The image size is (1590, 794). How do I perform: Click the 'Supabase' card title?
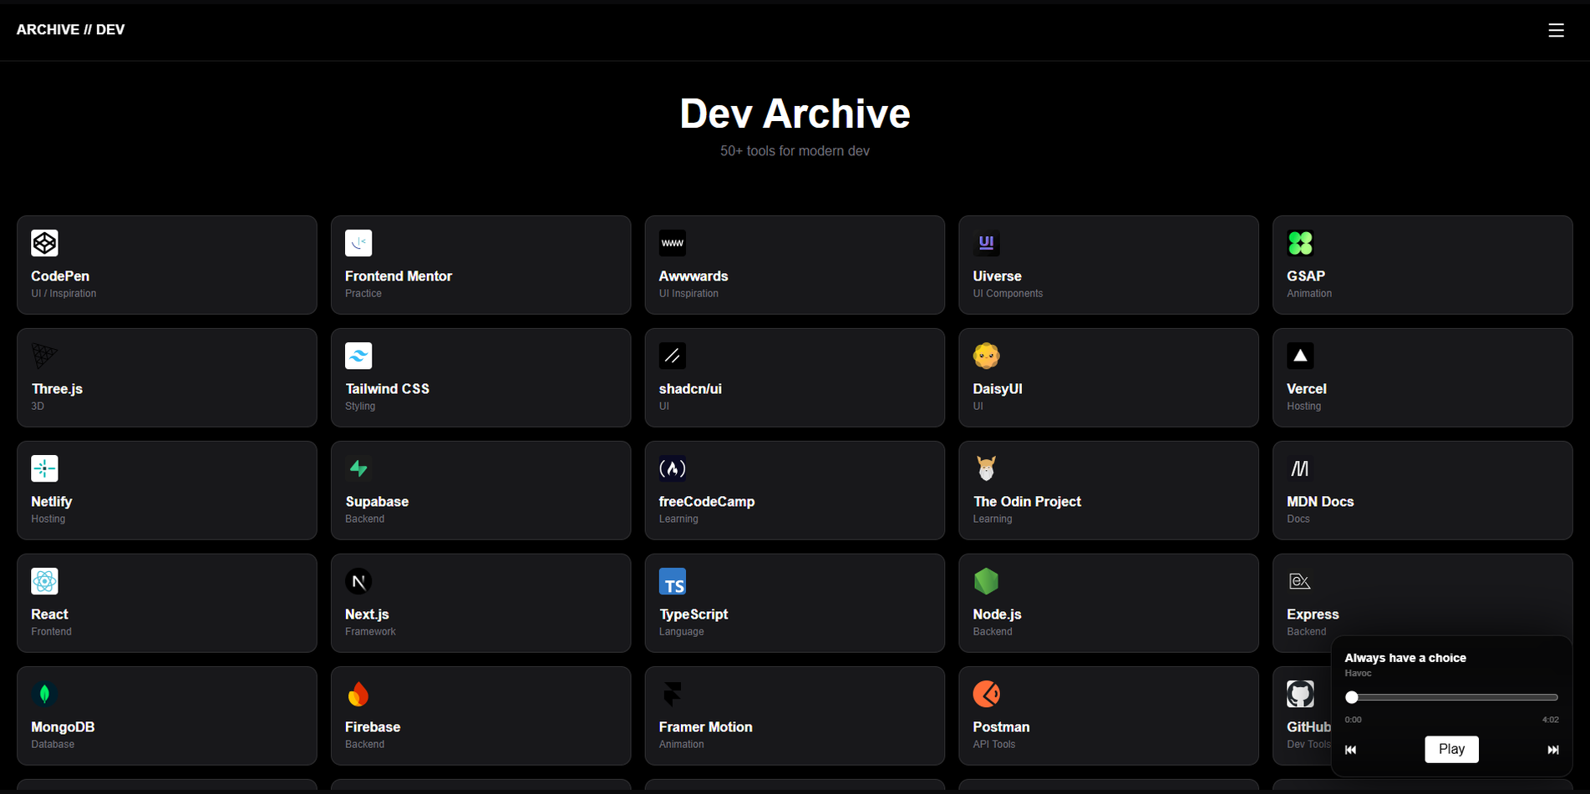point(377,502)
